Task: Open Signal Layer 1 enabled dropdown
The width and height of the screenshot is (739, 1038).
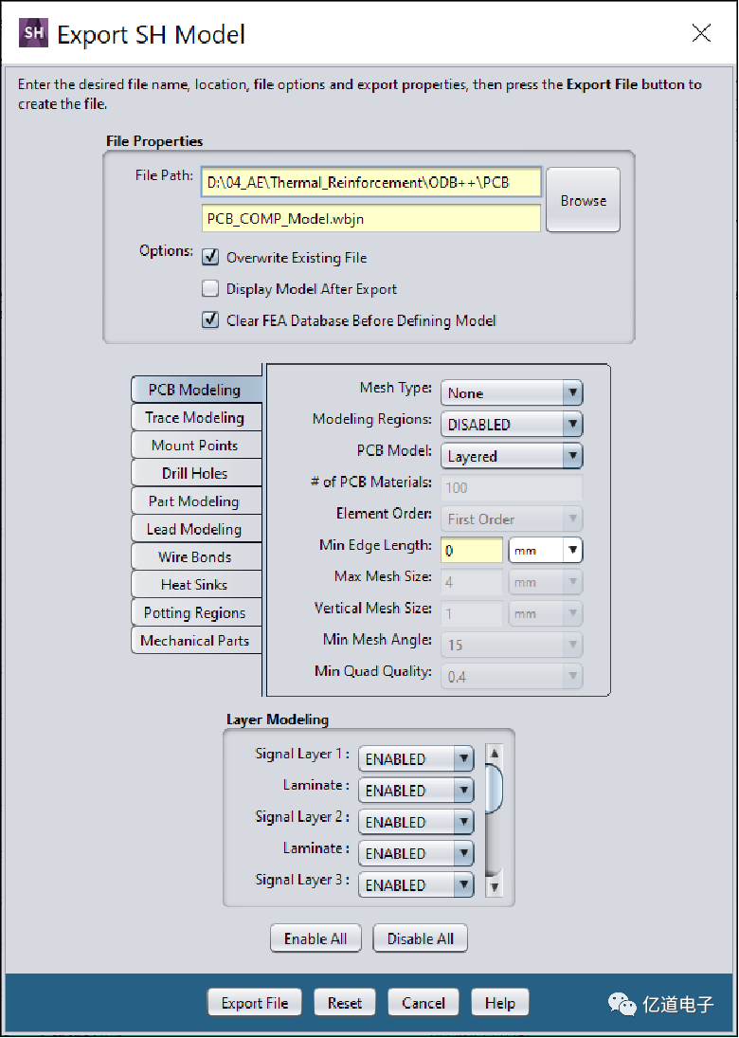Action: [x=416, y=759]
